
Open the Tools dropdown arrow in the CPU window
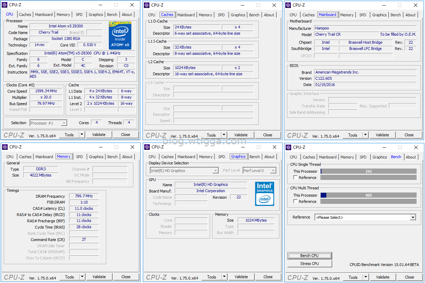82,135
